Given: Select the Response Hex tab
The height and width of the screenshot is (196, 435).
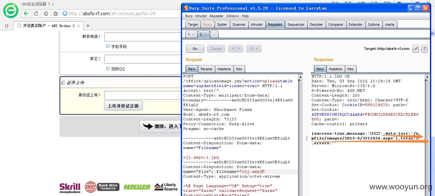Looking at the screenshot, I should click(350, 69).
